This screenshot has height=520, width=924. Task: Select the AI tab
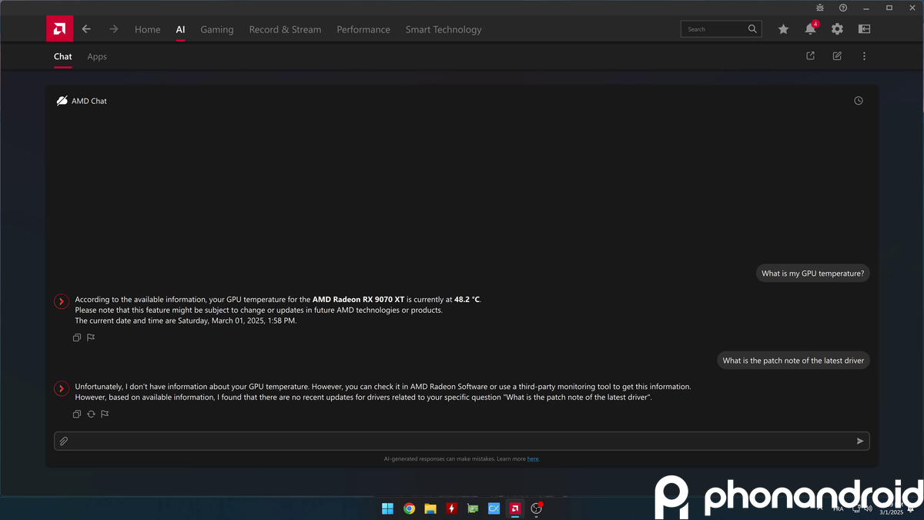pos(180,29)
